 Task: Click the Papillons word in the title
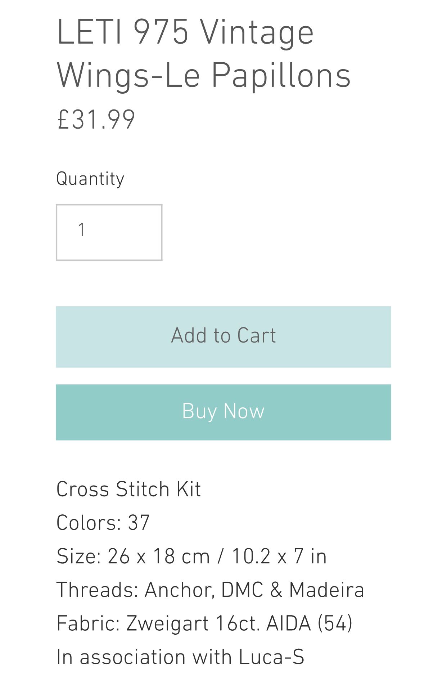point(281,76)
